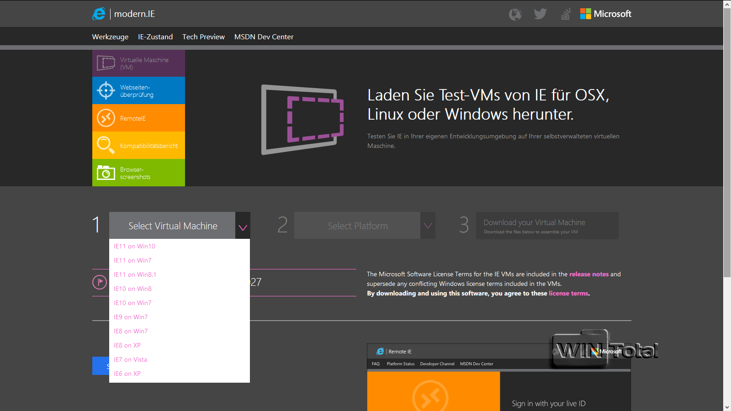Collapse the Select Virtual Machine dropdown arrow

tap(243, 226)
